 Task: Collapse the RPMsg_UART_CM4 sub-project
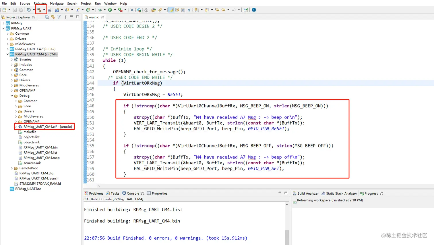[x=8, y=54]
